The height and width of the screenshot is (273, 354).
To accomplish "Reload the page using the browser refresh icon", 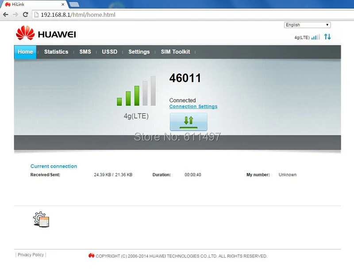I will pyautogui.click(x=25, y=14).
